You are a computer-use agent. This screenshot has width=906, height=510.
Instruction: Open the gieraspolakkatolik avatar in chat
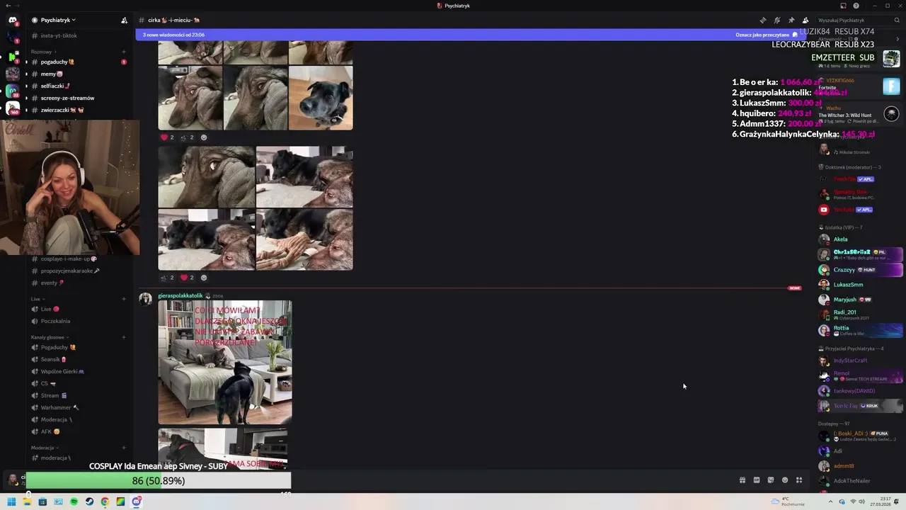(x=145, y=299)
